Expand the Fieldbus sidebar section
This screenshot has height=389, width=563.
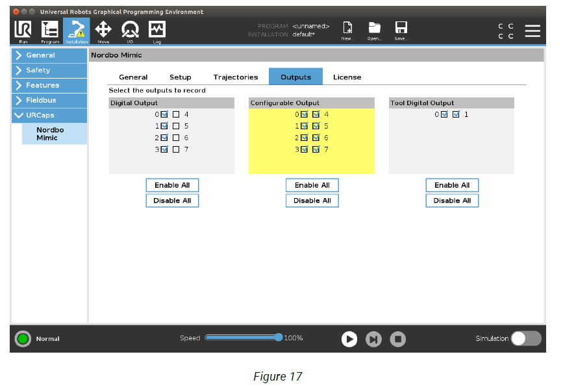coord(49,101)
